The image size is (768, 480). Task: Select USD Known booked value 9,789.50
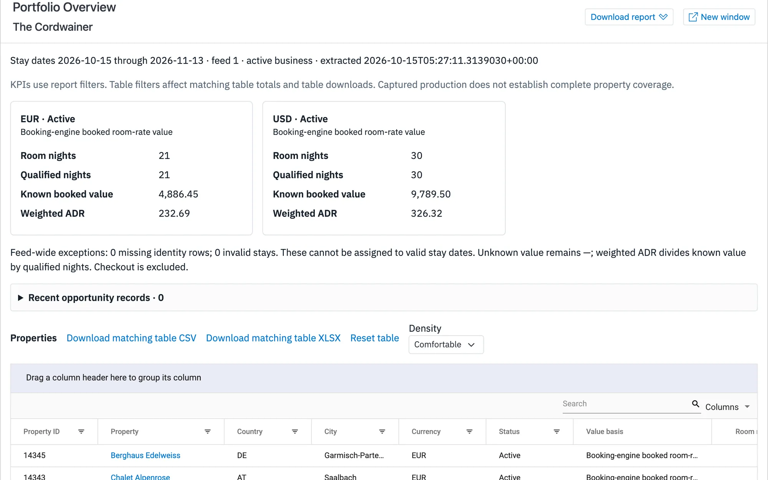430,194
